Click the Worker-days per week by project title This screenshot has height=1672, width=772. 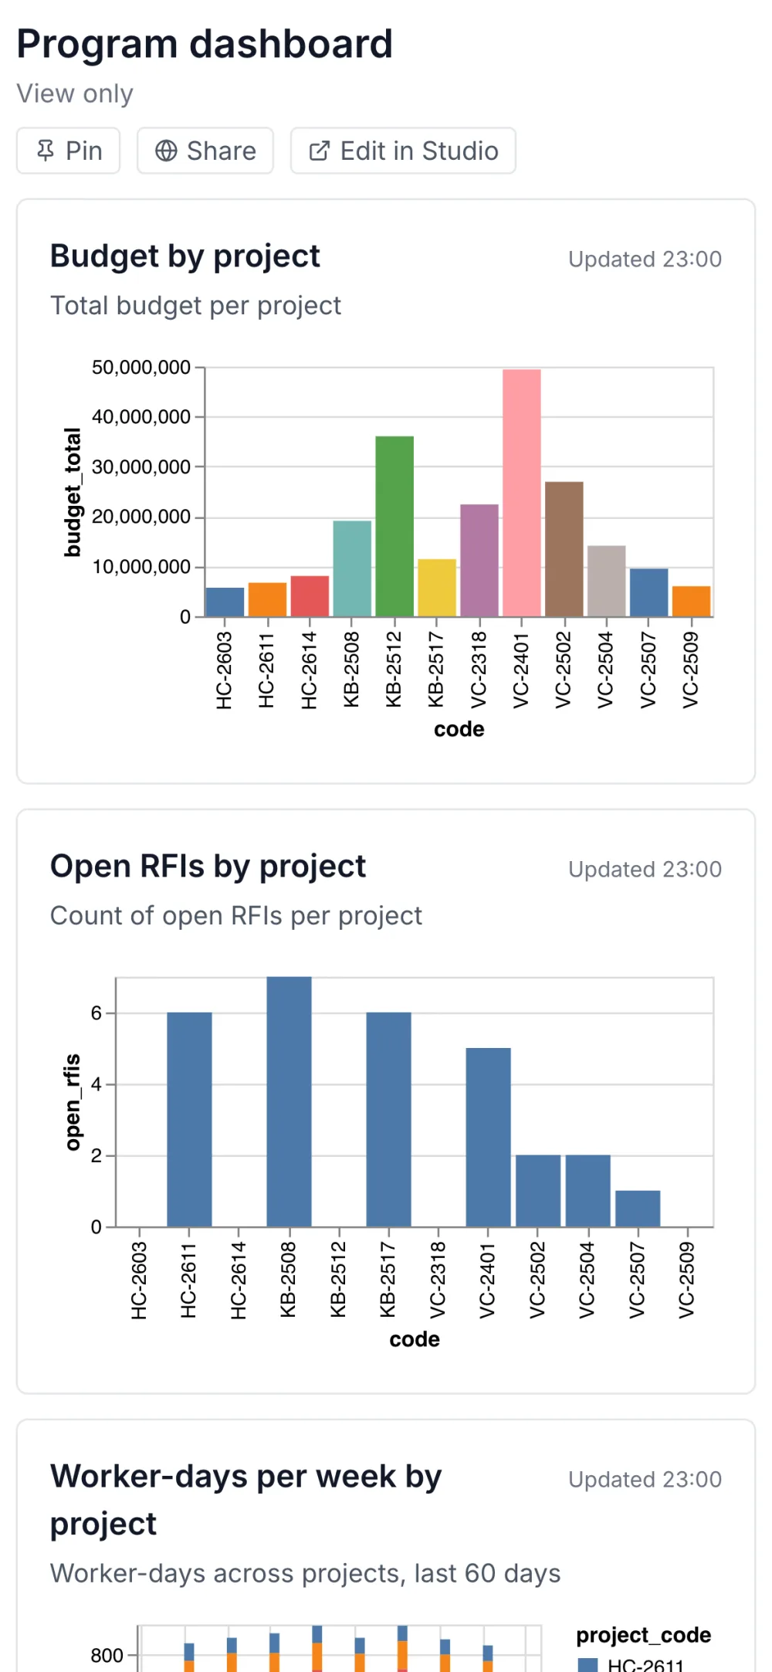[x=245, y=1500]
